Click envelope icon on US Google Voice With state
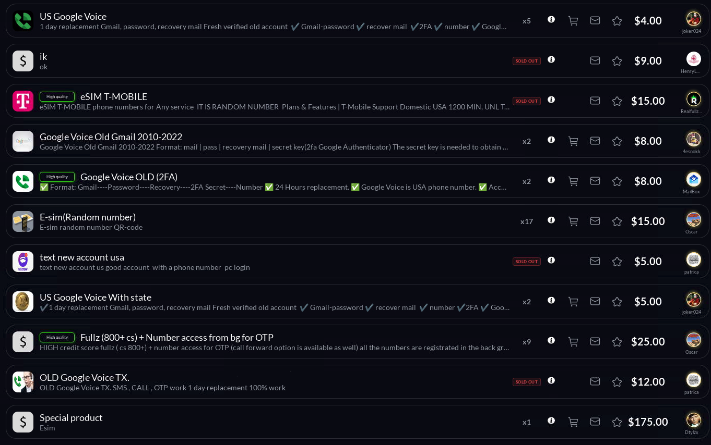This screenshot has width=711, height=445. (595, 301)
